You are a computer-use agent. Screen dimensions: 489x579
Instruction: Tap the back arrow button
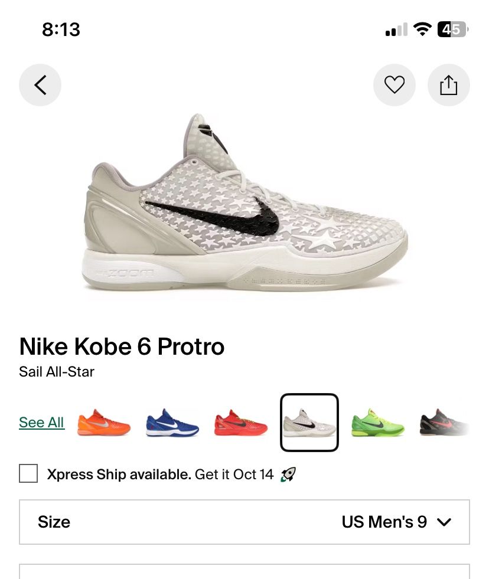pyautogui.click(x=40, y=86)
